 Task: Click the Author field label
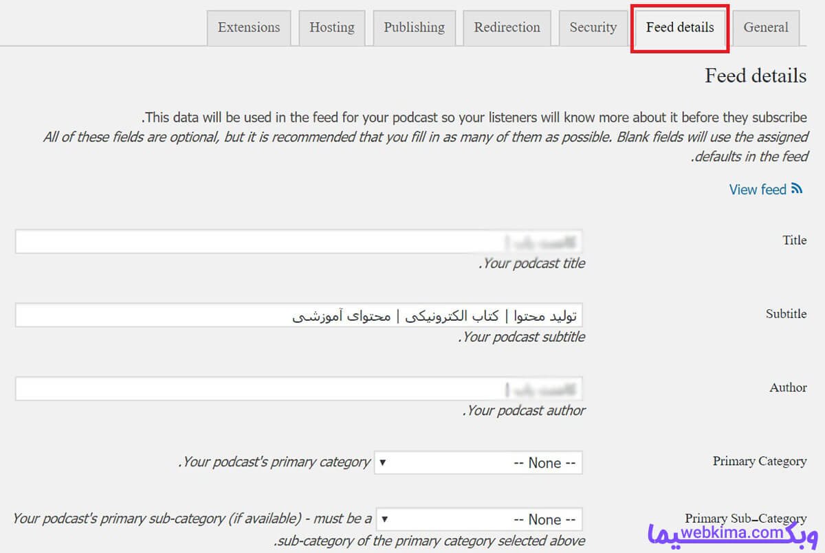[789, 387]
